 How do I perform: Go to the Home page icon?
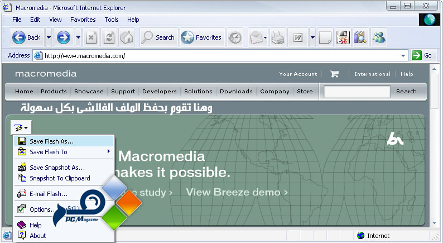(127, 37)
